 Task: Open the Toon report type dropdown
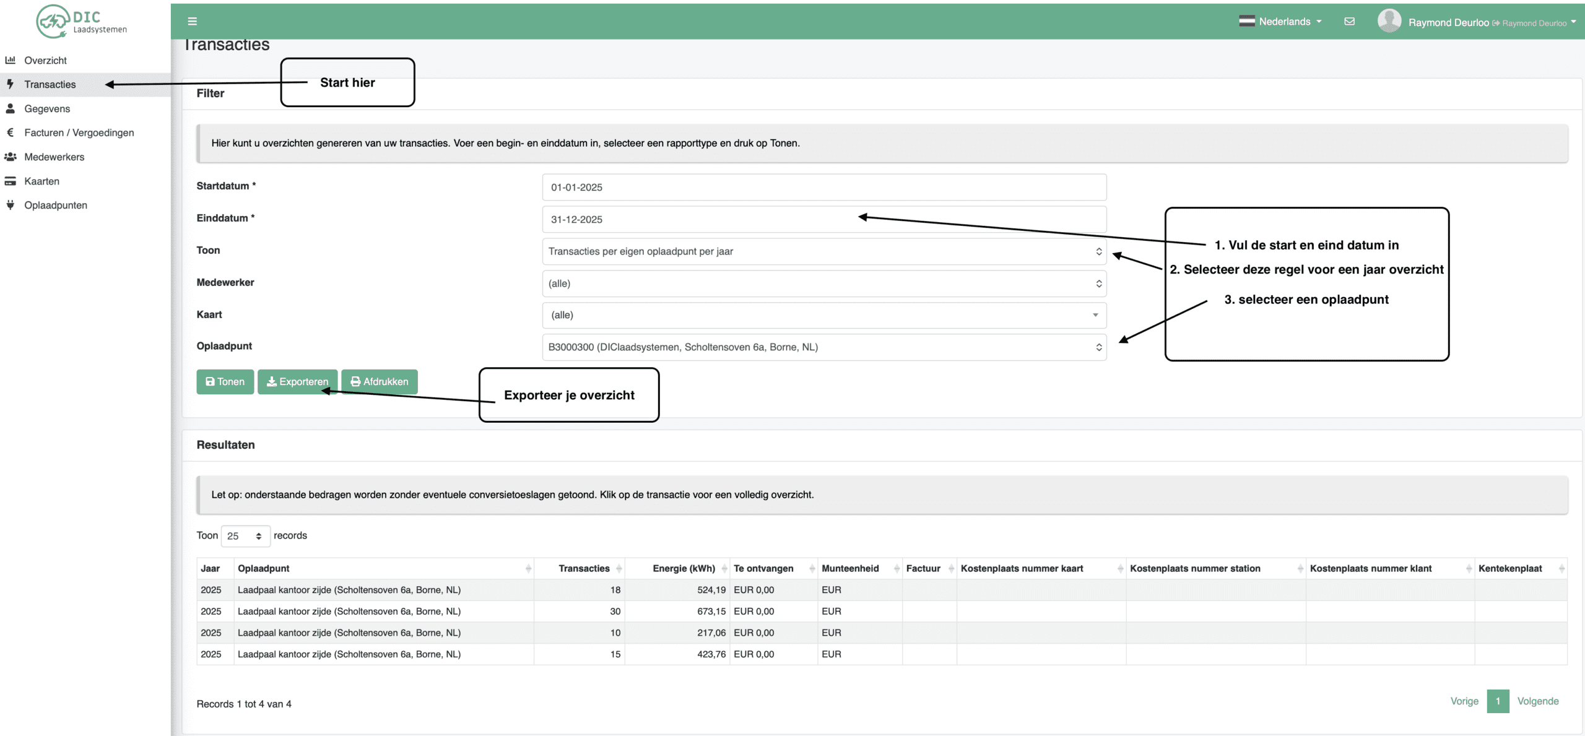coord(824,251)
